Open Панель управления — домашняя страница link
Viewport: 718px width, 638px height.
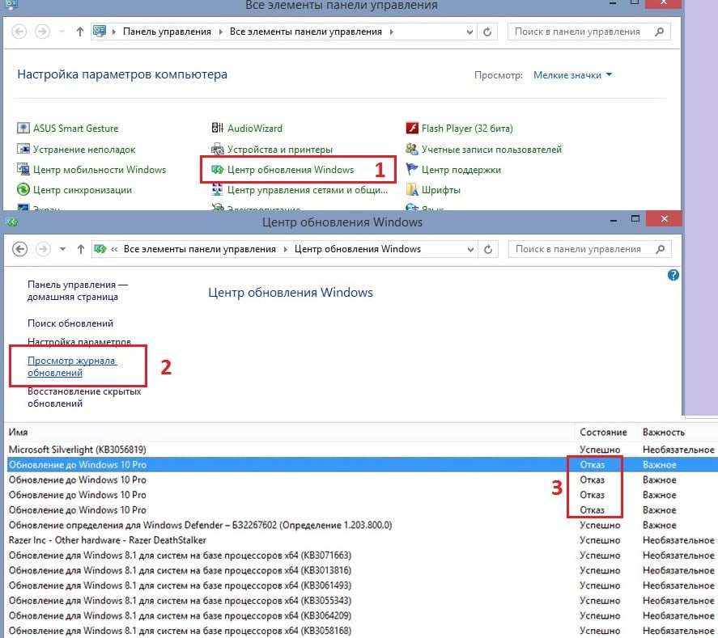(78, 290)
